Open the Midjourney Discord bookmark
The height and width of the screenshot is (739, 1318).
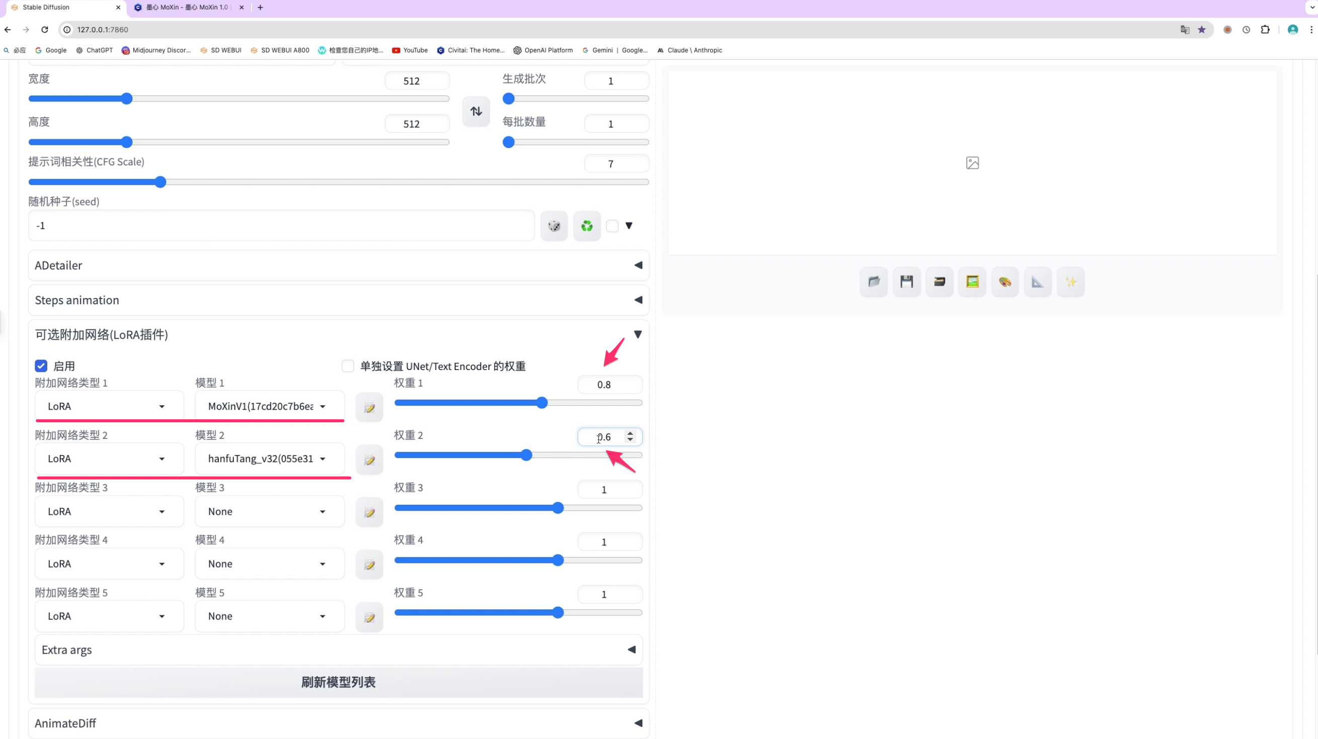tap(156, 50)
